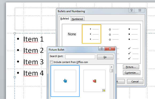Image resolution: width=155 pixels, height=99 pixels.
Task: Click the square left-edge placeholder handle
Action: pos(15,77)
